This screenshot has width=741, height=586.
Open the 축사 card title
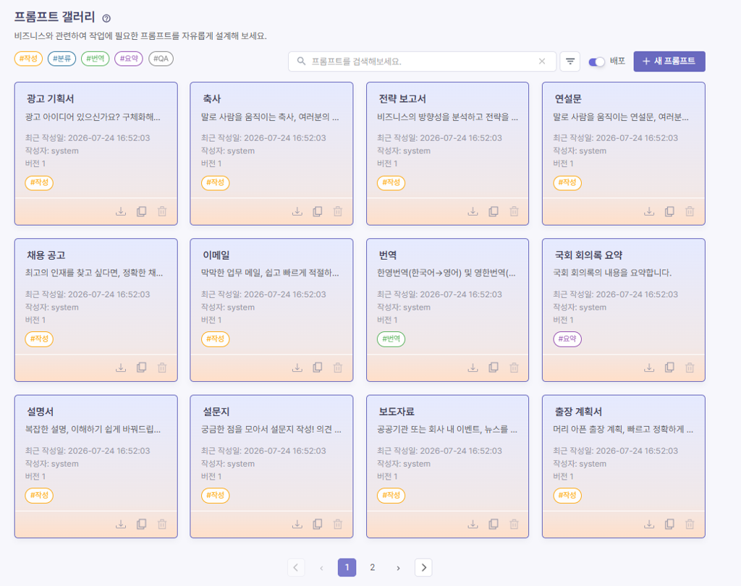212,99
